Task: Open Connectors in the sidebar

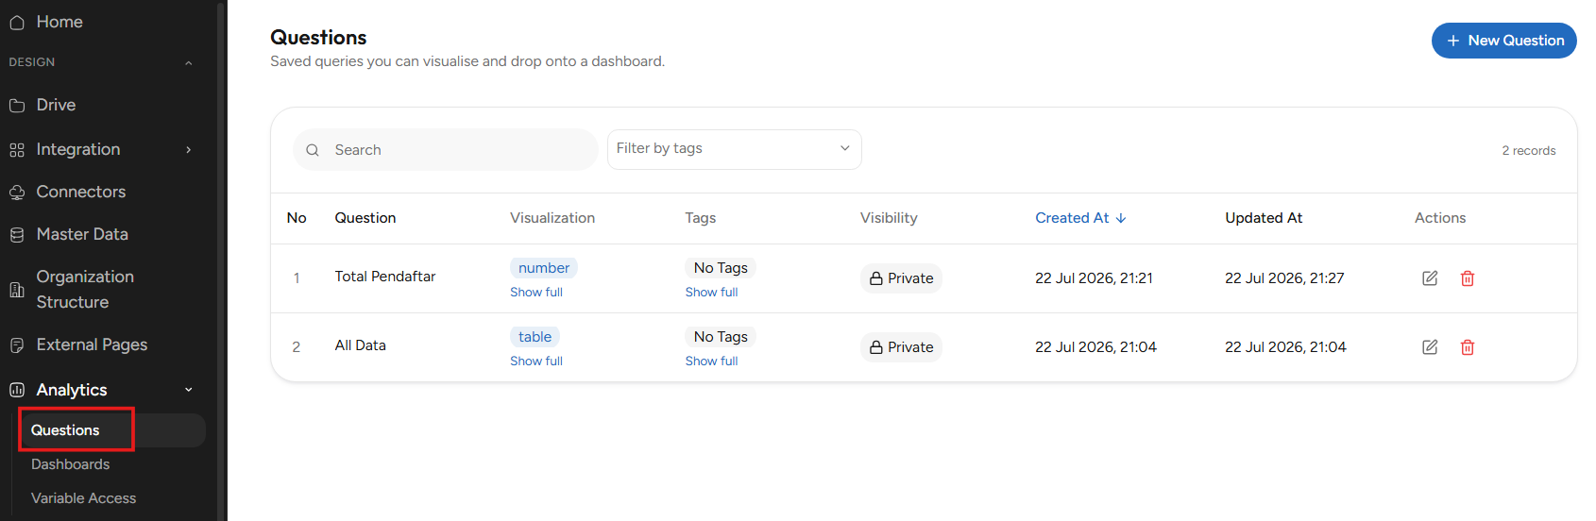Action: [x=80, y=192]
